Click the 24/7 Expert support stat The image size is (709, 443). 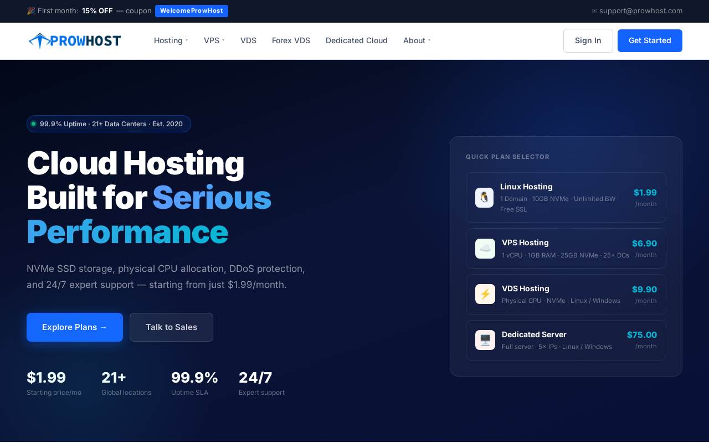(x=261, y=383)
